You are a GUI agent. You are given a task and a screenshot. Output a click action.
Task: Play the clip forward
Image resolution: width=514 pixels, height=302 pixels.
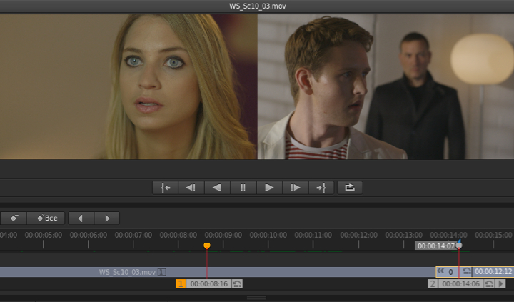click(269, 188)
